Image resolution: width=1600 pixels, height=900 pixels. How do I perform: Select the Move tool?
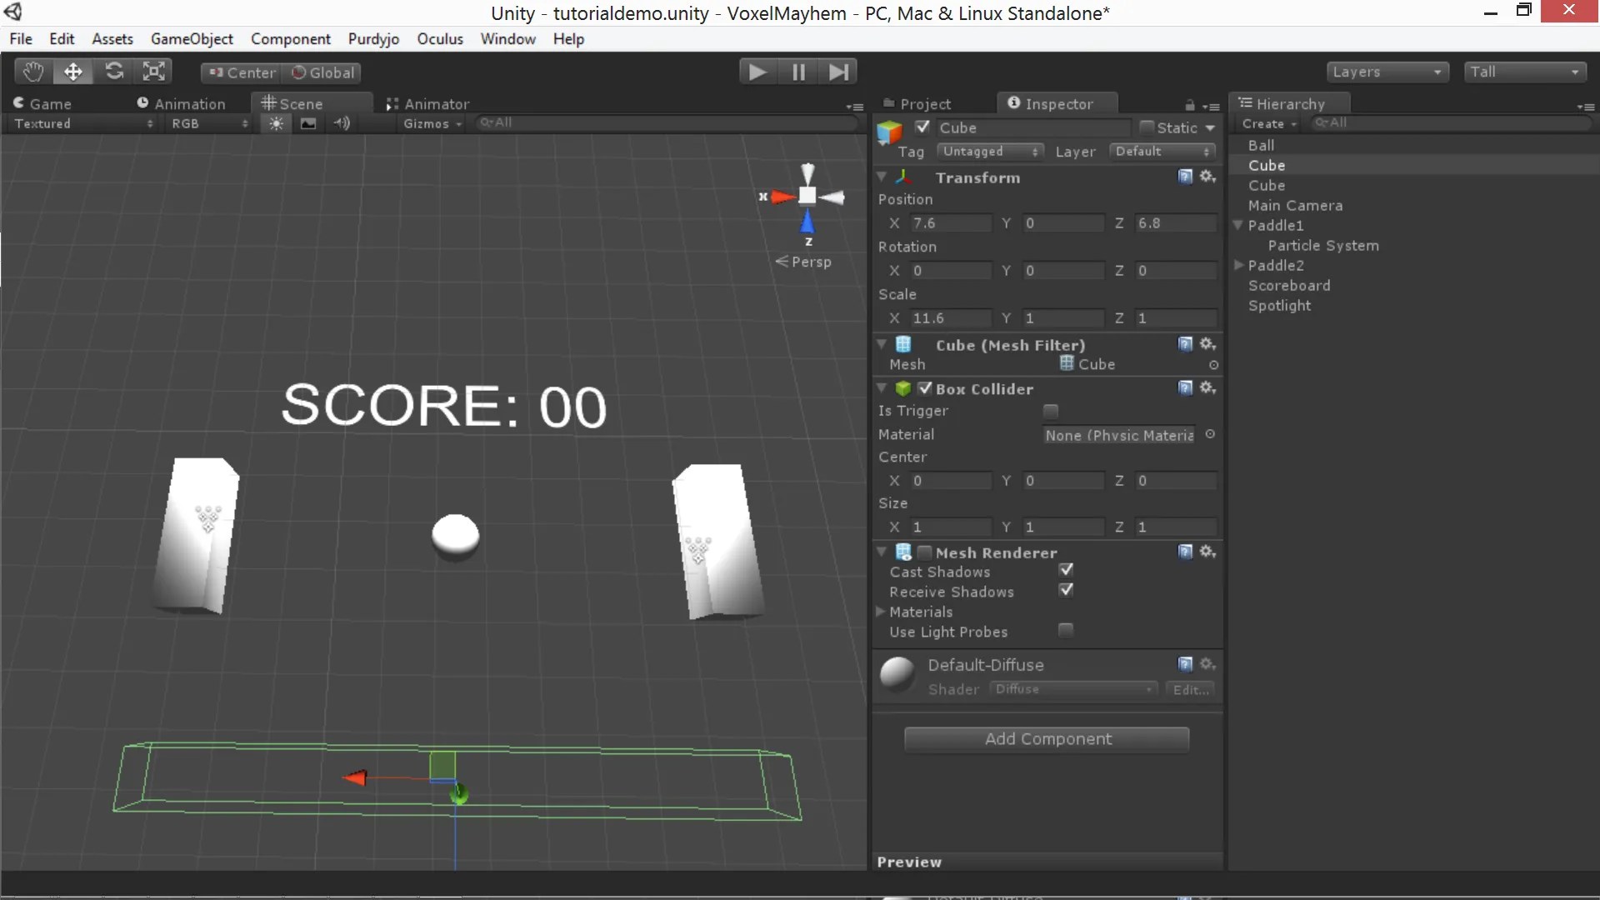tap(73, 71)
